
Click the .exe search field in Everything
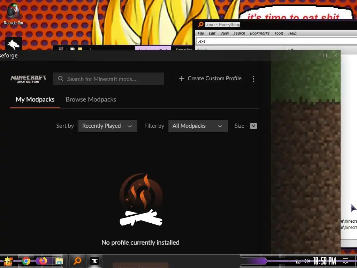pyautogui.click(x=276, y=41)
